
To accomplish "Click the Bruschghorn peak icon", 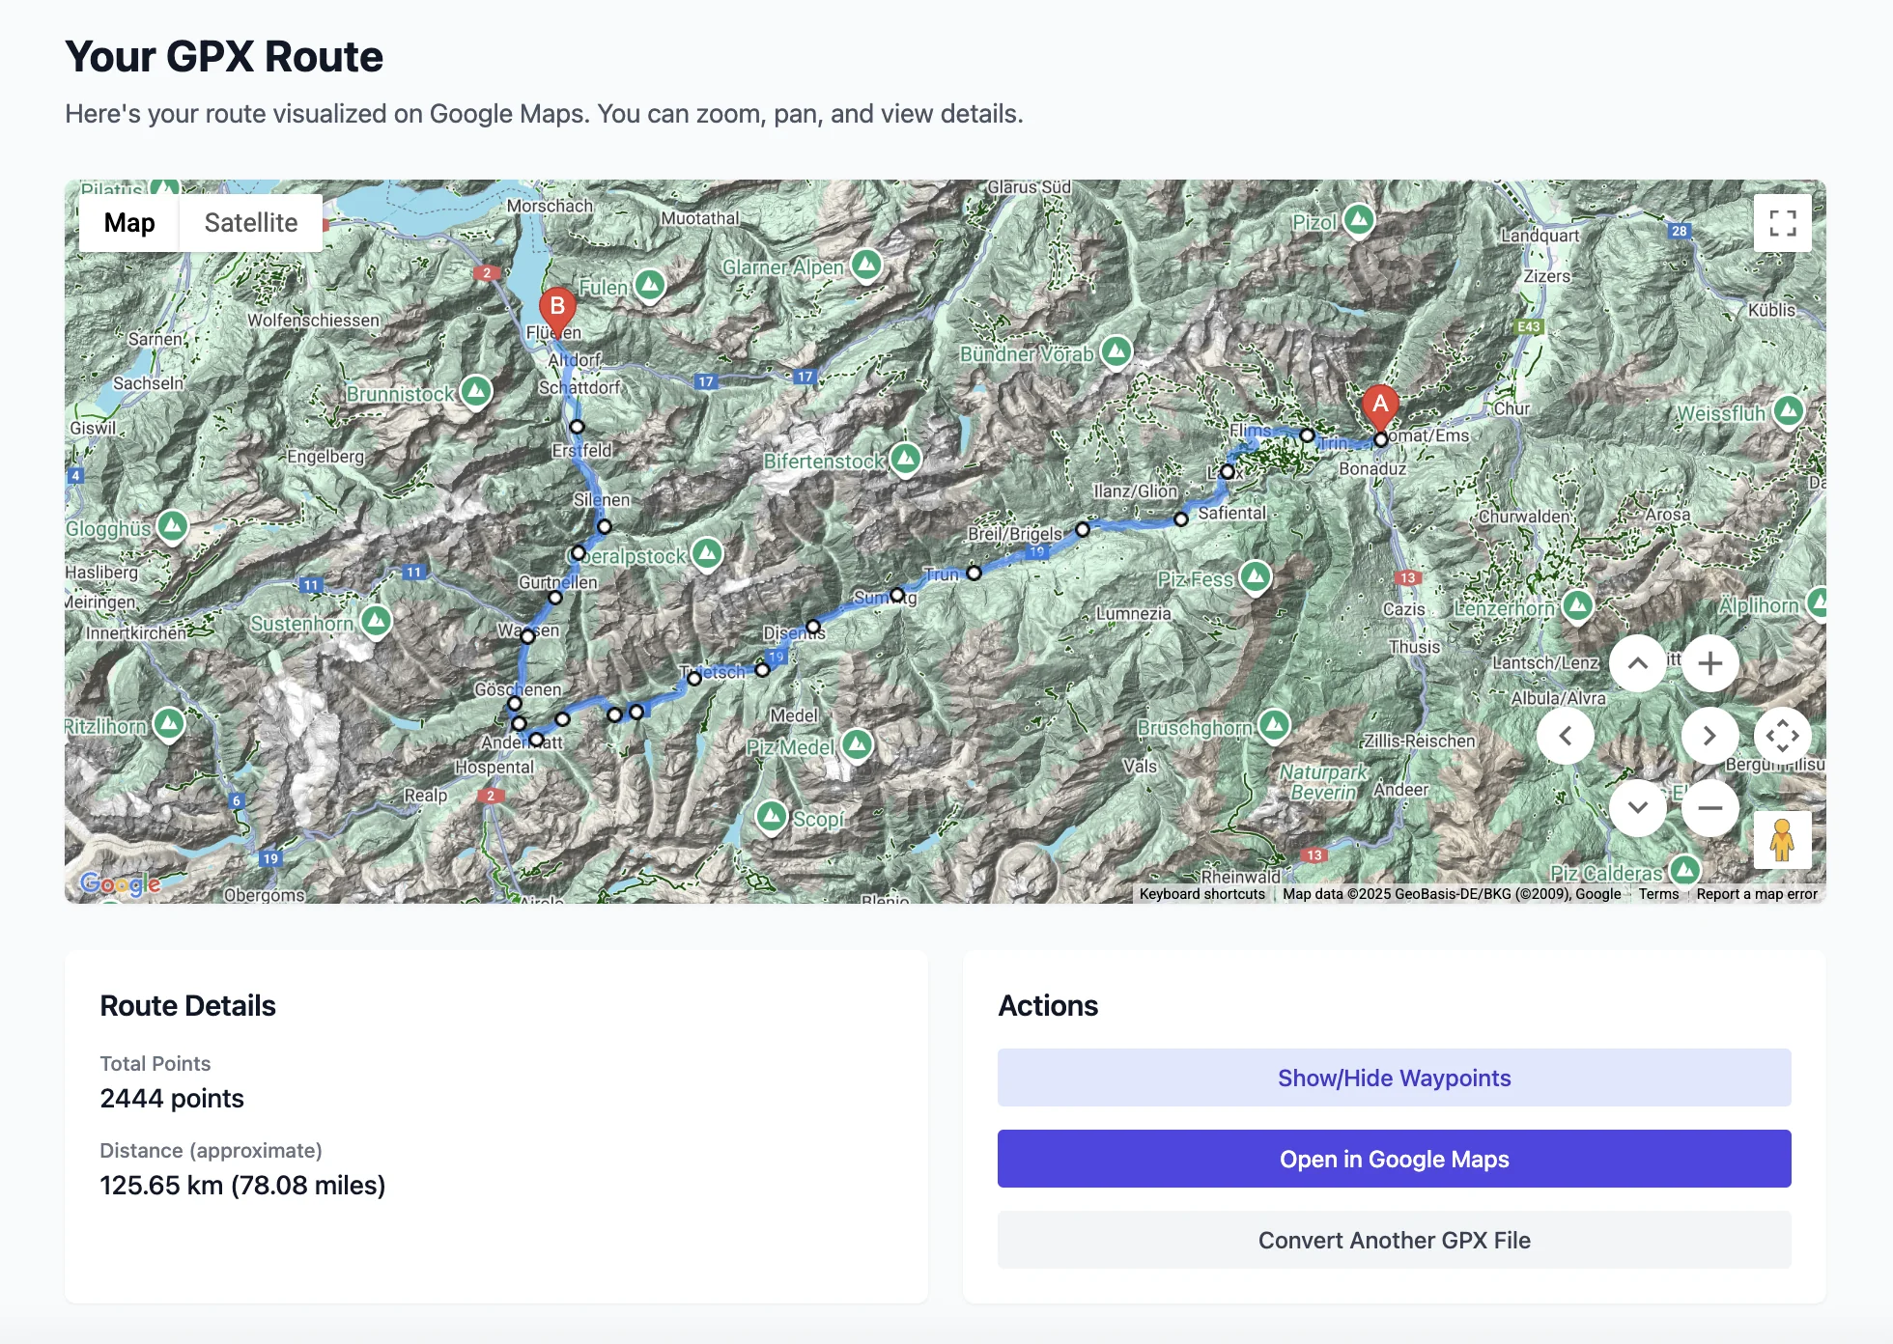I will click(x=1274, y=724).
